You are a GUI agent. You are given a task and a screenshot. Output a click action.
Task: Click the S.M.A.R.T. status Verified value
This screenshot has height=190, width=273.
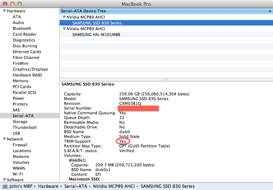(x=127, y=151)
